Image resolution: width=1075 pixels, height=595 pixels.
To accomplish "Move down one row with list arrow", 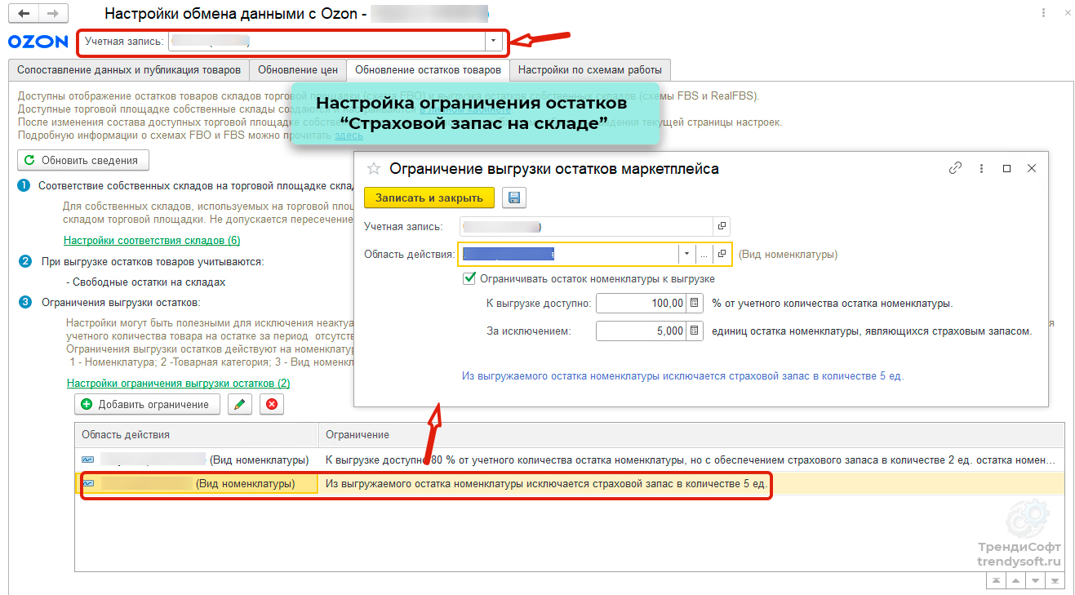I will pyautogui.click(x=1036, y=580).
